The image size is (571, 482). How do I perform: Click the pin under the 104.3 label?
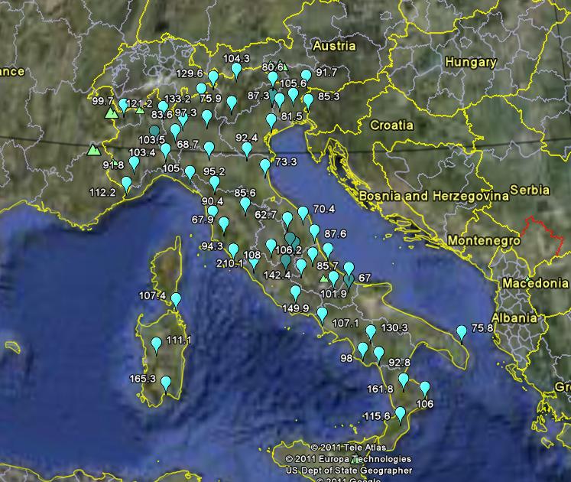[236, 70]
